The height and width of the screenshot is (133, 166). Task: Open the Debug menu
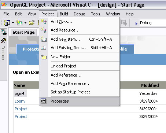80,14
